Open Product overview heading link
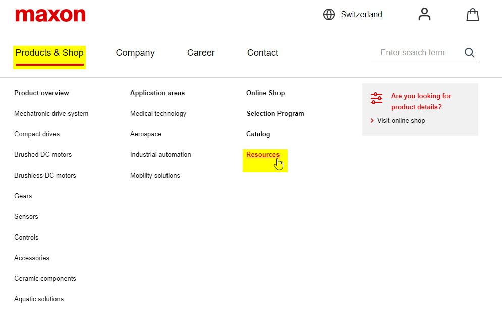 click(41, 93)
